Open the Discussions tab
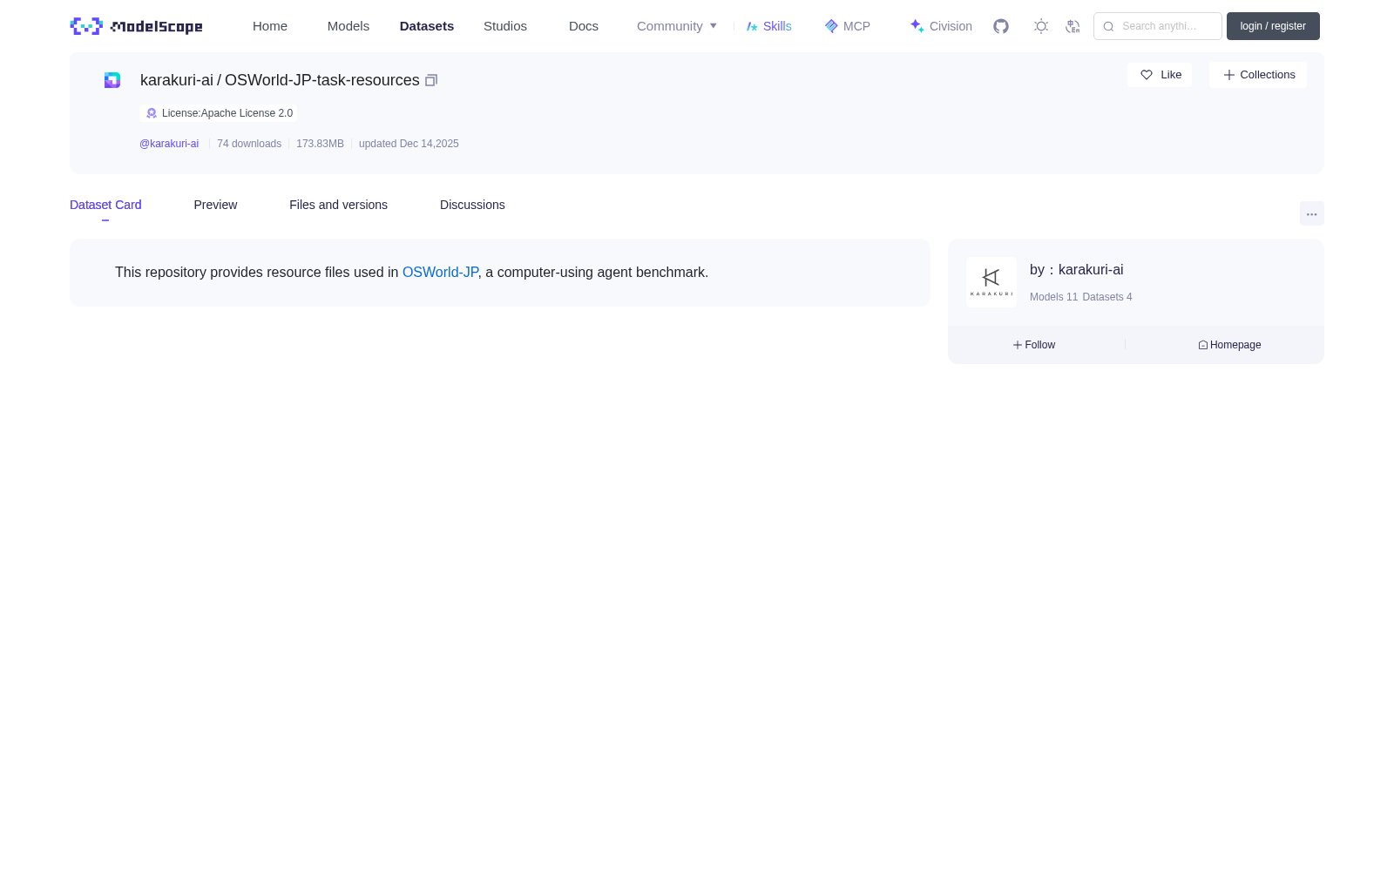The width and height of the screenshot is (1394, 871). coord(472,205)
